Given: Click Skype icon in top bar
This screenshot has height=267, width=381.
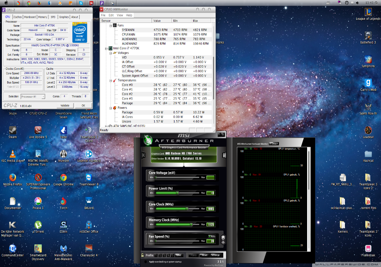Looking at the screenshot, I should tap(81, 3).
